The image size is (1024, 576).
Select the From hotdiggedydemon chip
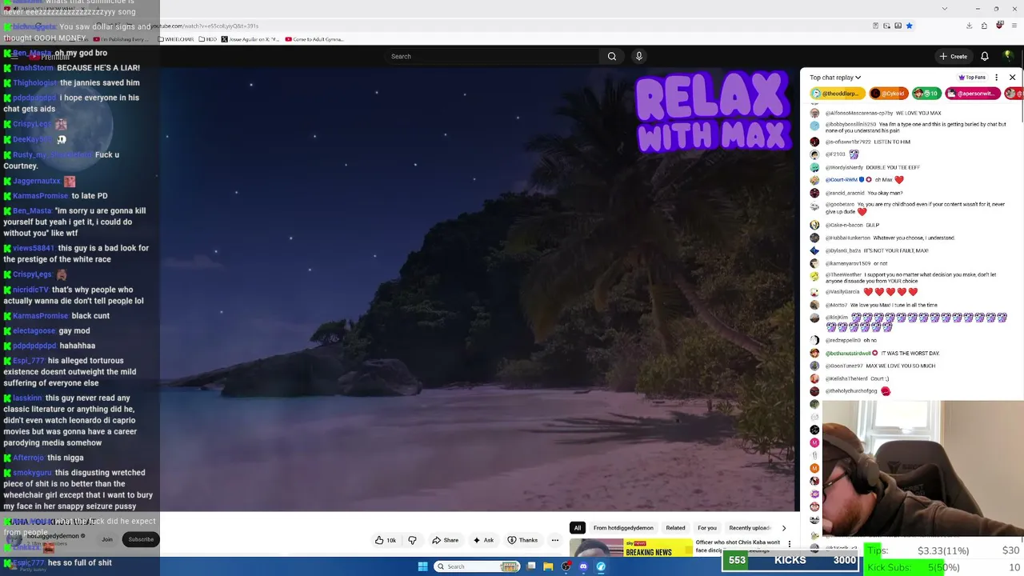[x=623, y=528]
